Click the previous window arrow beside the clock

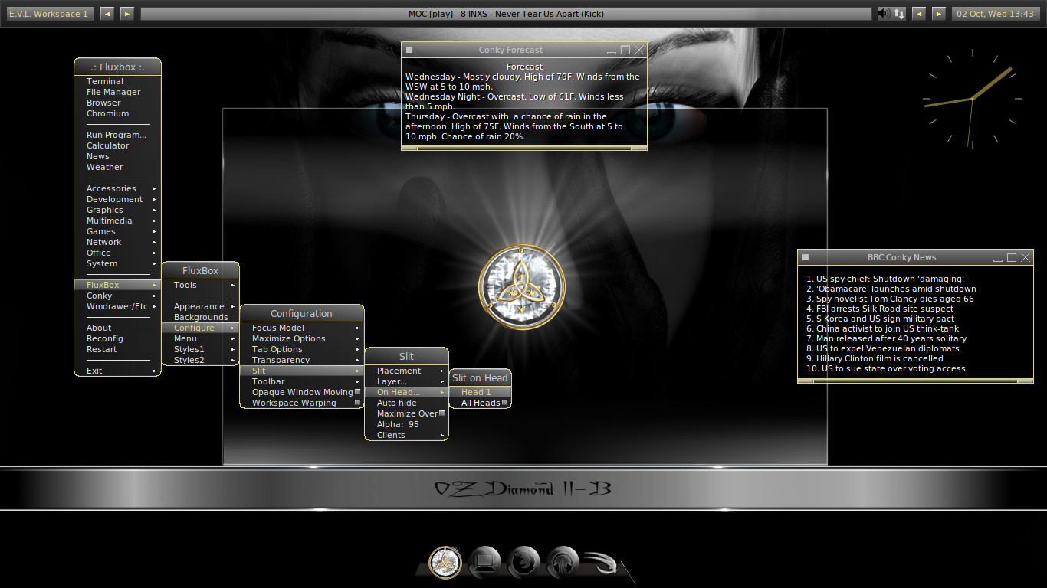918,14
